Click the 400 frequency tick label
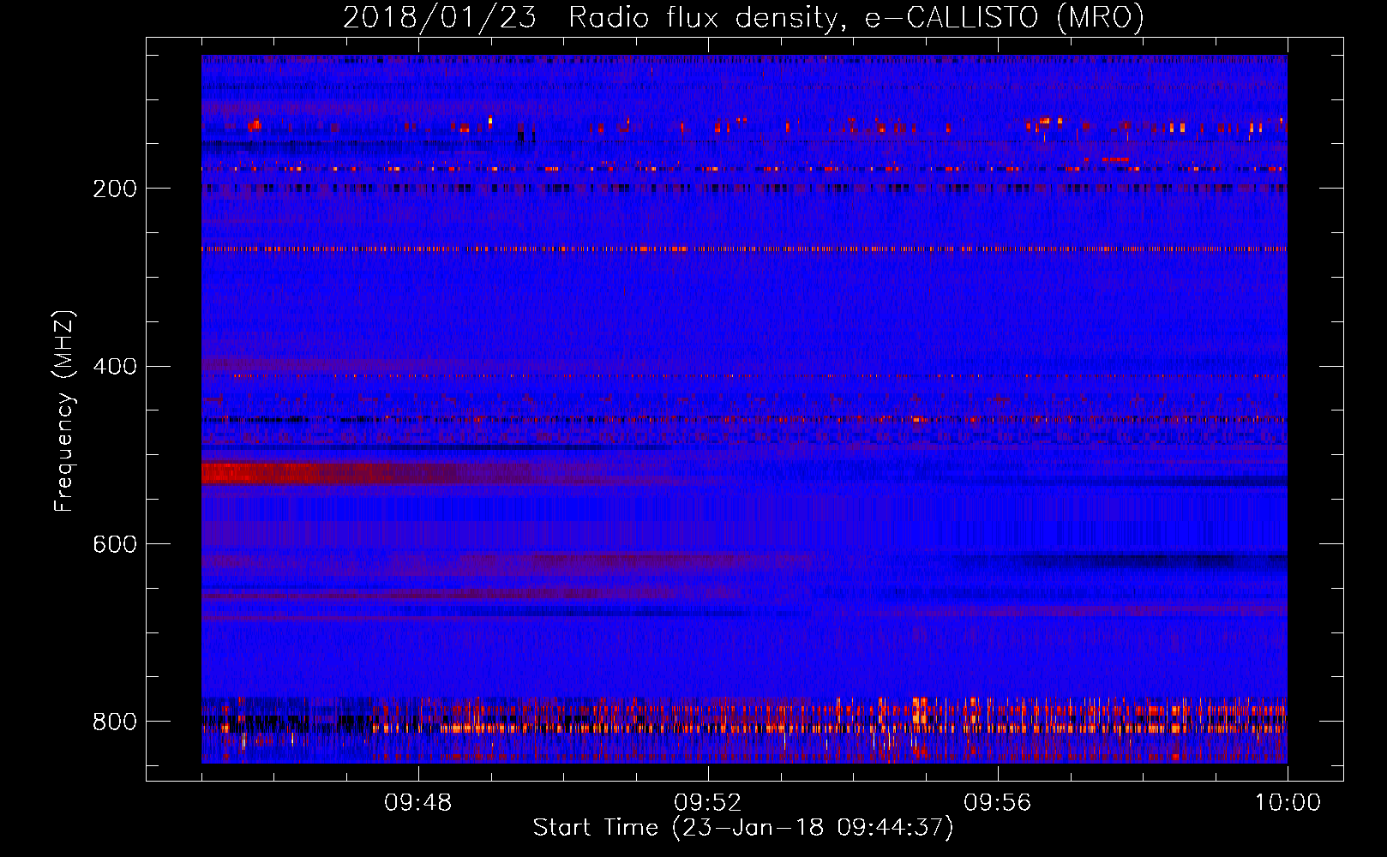 pos(115,366)
